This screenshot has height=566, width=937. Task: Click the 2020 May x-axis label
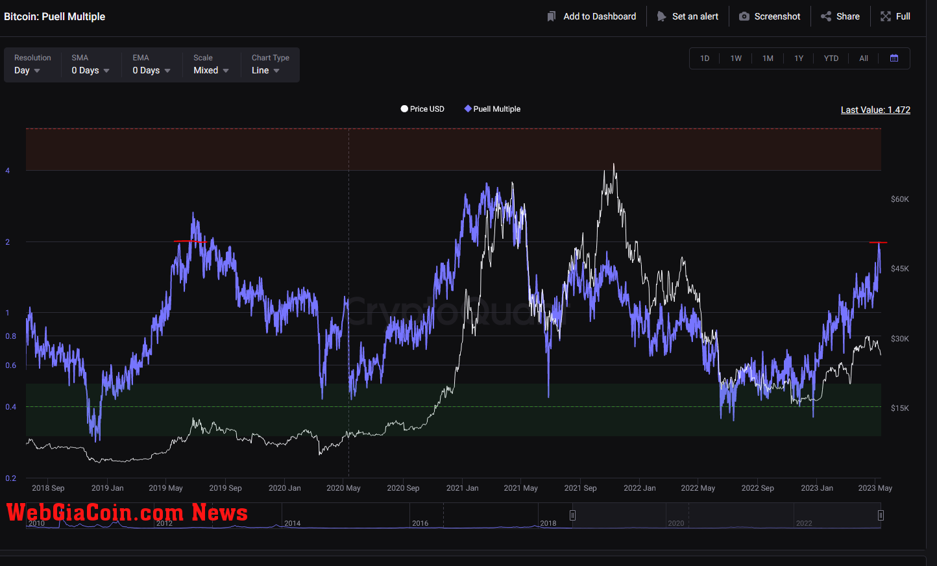(343, 488)
